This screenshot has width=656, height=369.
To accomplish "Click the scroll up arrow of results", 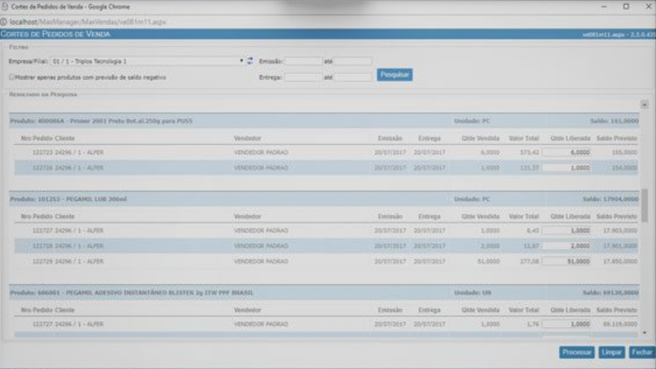I will click(644, 104).
